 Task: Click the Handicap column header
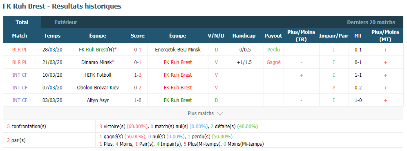pyautogui.click(x=244, y=36)
